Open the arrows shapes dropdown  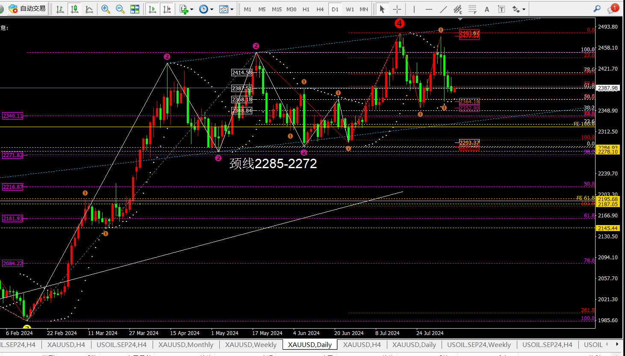[519, 9]
